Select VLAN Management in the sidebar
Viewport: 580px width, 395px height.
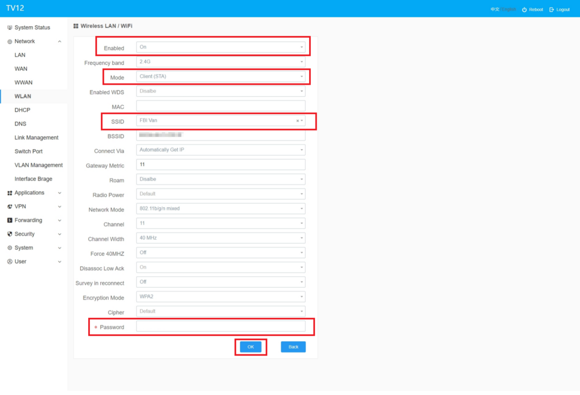coord(38,165)
